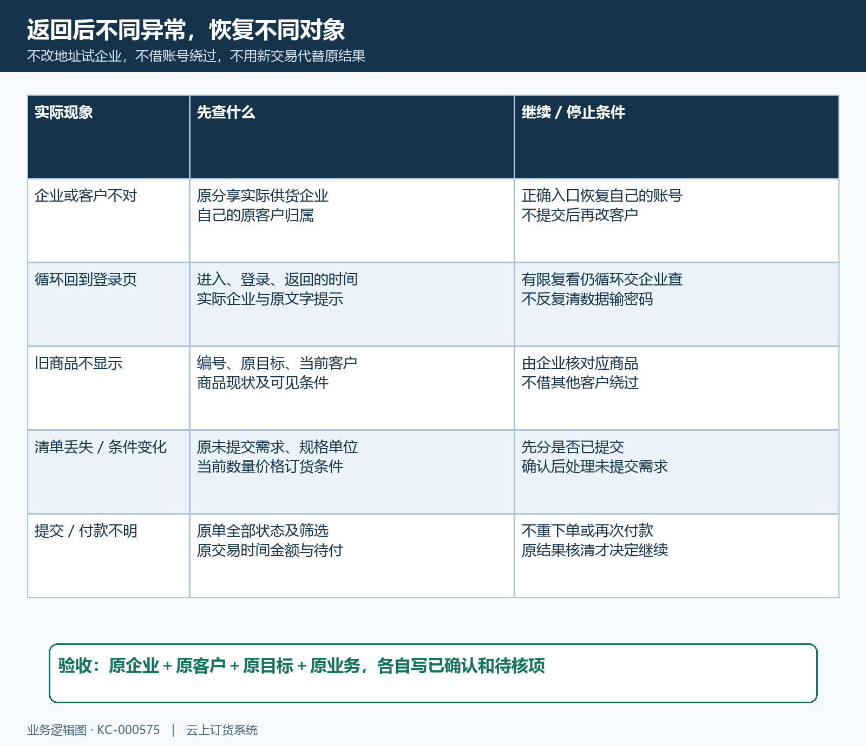Click the footer text 业务逻辑图 · KC-000575
Screen dimensions: 866x746
[94, 730]
